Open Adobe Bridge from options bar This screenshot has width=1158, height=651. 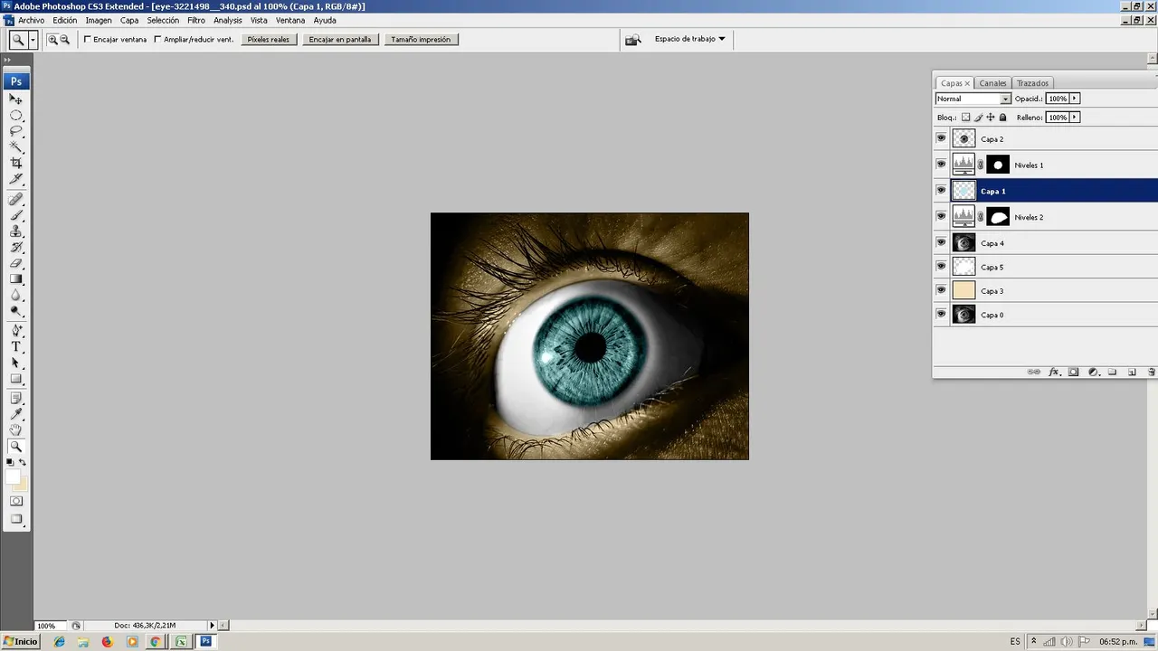coord(633,40)
